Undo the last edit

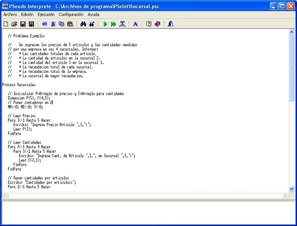[x=45, y=24]
